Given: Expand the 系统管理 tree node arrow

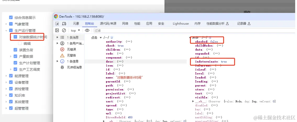Looking at the screenshot, I should point(6,102).
